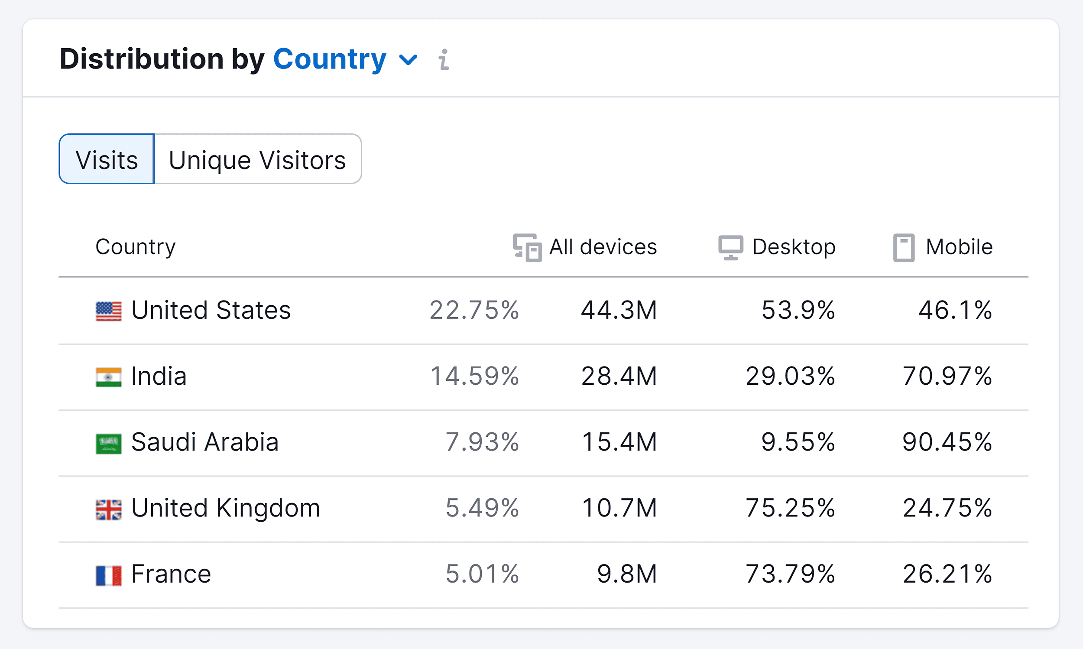1083x649 pixels.
Task: Sort by the Desktop column header
Action: pyautogui.click(x=794, y=247)
